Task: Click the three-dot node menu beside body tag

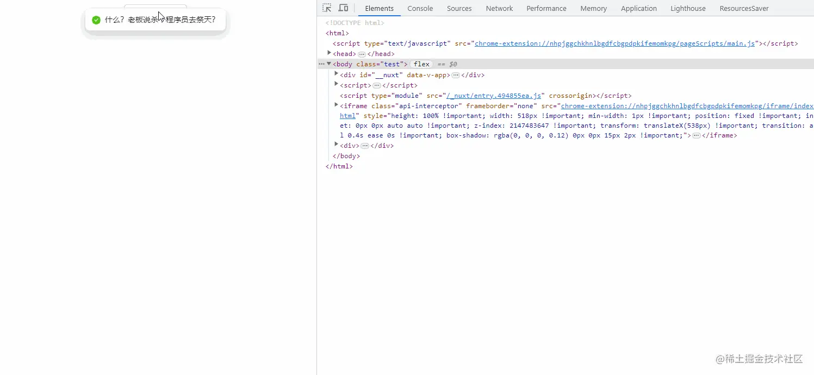Action: tap(321, 64)
